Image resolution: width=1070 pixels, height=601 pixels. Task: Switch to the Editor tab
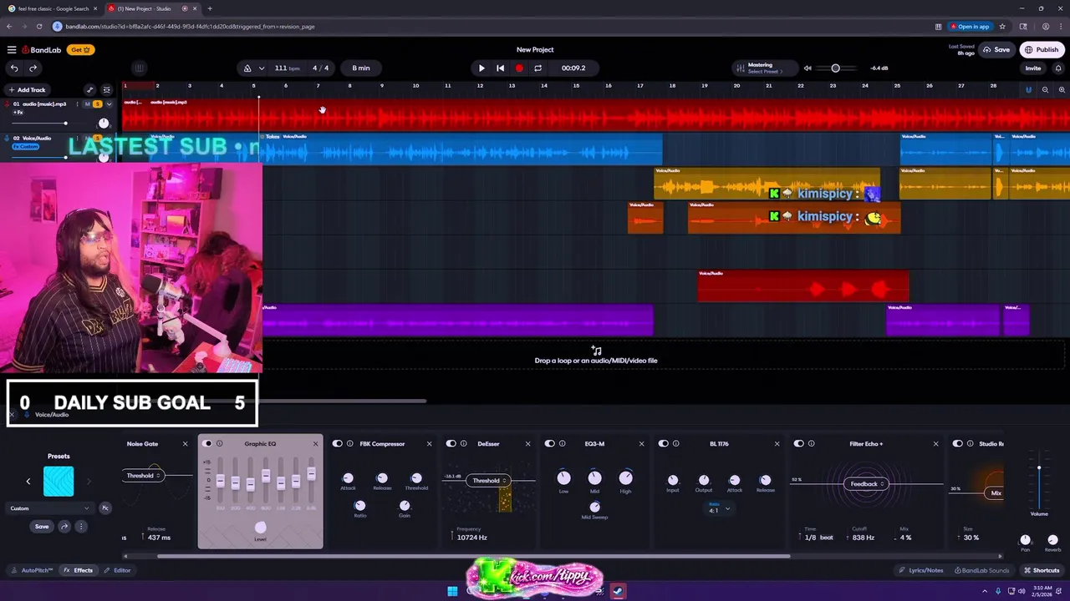(x=117, y=571)
